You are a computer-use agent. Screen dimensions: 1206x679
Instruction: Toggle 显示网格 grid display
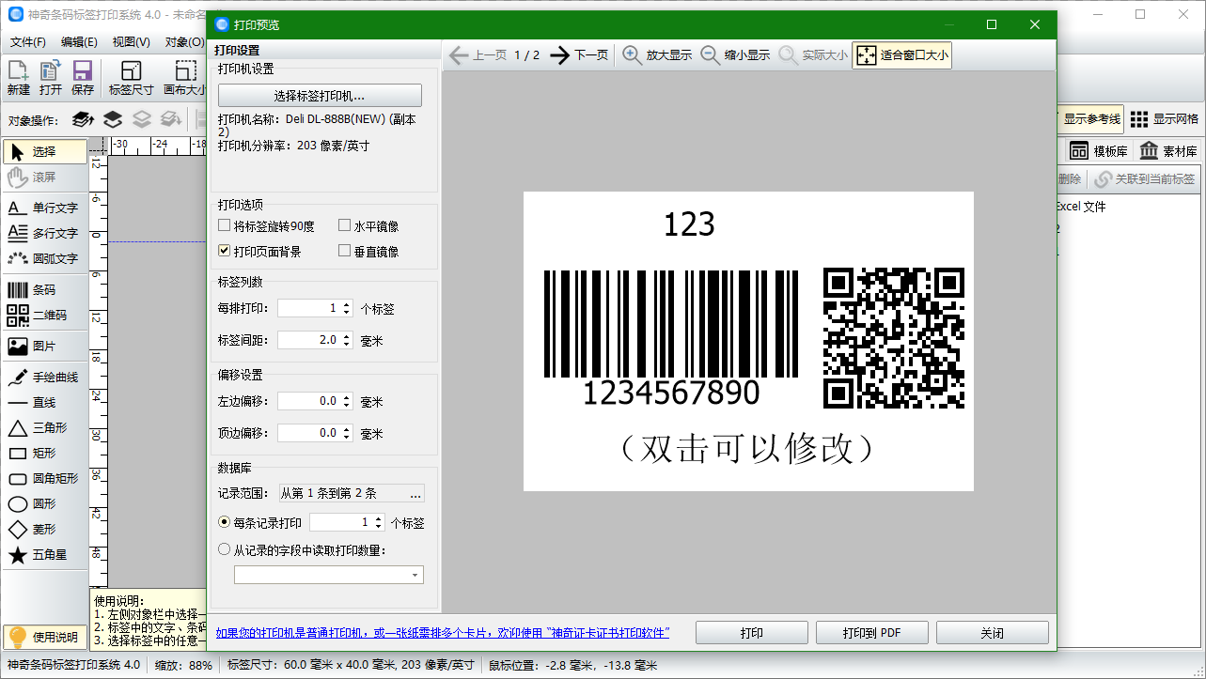1163,118
